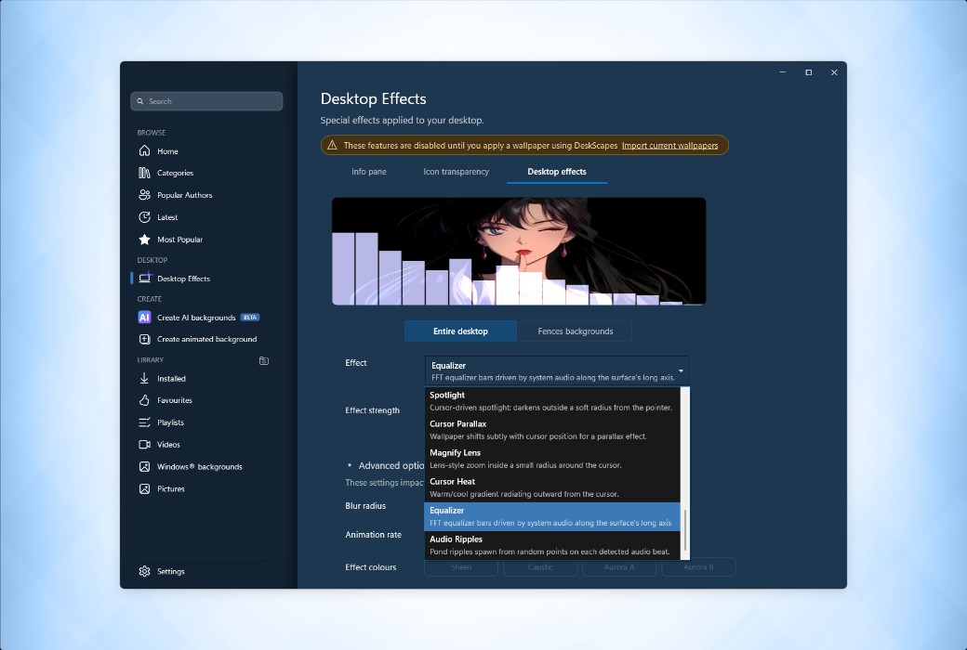Viewport: 967px width, 650px height.
Task: Click in the Search field
Action: coord(206,101)
